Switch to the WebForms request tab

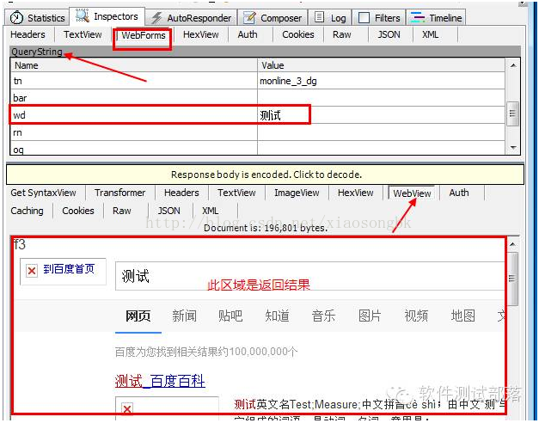[144, 35]
